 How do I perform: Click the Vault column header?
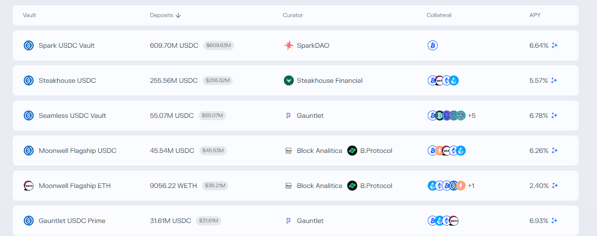pyautogui.click(x=29, y=15)
